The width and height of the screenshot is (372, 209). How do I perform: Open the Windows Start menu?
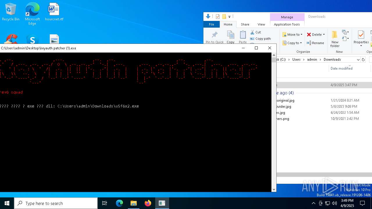tap(7, 203)
